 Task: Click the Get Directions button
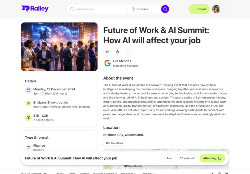click(114, 143)
